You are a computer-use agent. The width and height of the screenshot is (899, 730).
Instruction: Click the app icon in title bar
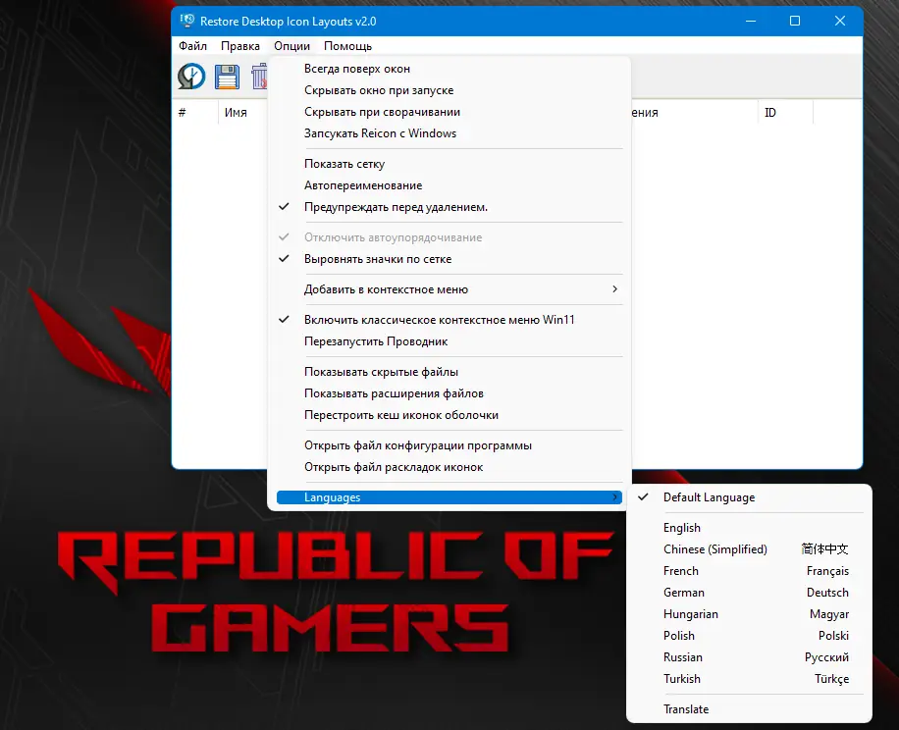pos(186,22)
